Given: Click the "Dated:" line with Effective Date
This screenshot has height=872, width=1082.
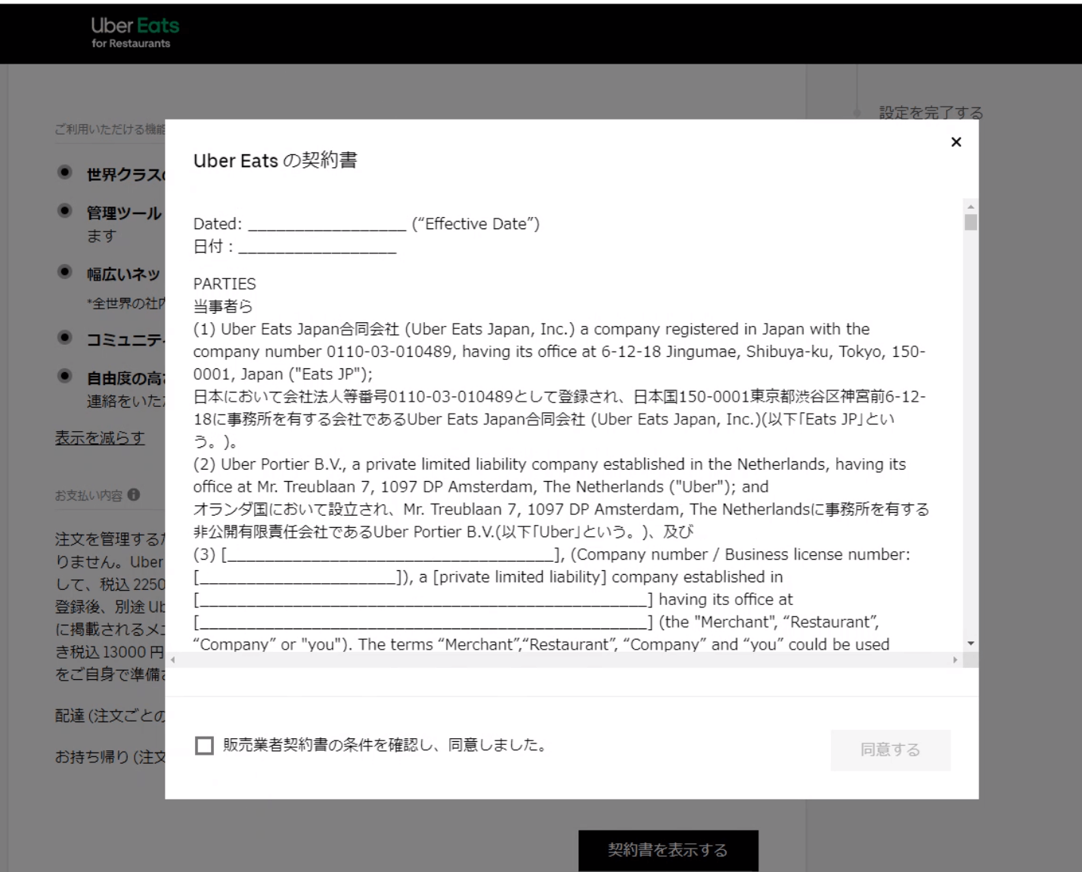Looking at the screenshot, I should pyautogui.click(x=367, y=224).
